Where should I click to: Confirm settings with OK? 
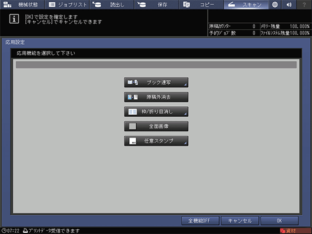tap(279, 221)
